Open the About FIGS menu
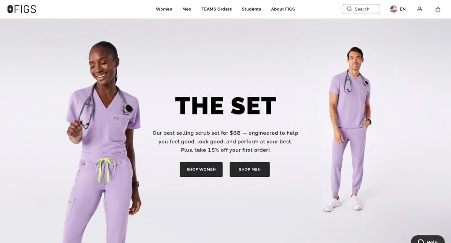Screen dimensions: 451x243 [x=283, y=9]
